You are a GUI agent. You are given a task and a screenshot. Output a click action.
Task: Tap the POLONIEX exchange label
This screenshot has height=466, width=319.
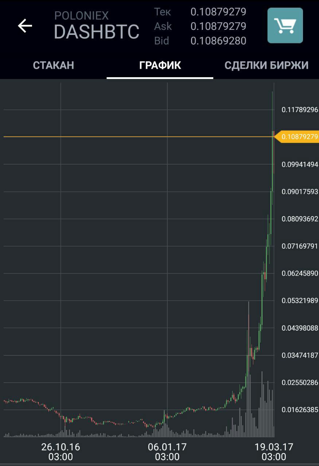pyautogui.click(x=82, y=16)
